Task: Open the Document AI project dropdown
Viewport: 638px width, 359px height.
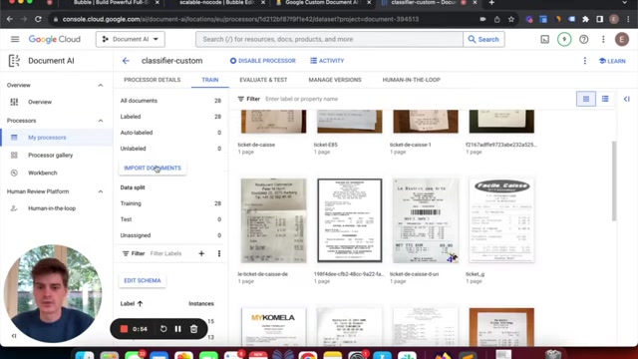Action: click(131, 39)
